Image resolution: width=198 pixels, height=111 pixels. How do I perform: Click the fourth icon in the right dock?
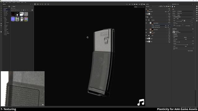(x=197, y=12)
